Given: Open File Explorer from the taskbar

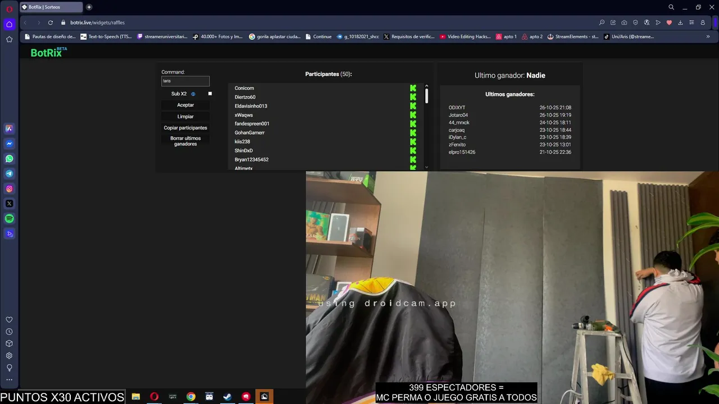Looking at the screenshot, I should pos(136,397).
